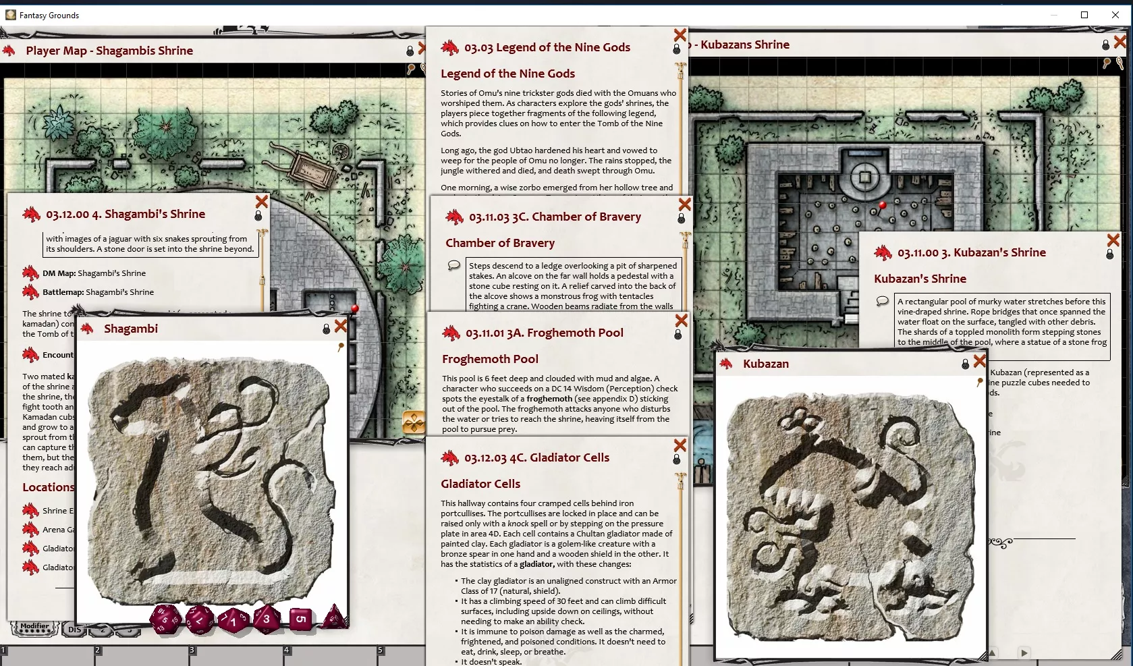1133x666 pixels.
Task: Toggle lock on Legend of the Nine Gods
Action: coord(677,49)
